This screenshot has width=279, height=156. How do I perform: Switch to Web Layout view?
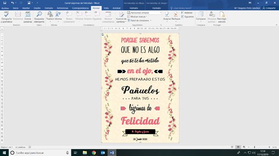pyautogui.click(x=244, y=147)
